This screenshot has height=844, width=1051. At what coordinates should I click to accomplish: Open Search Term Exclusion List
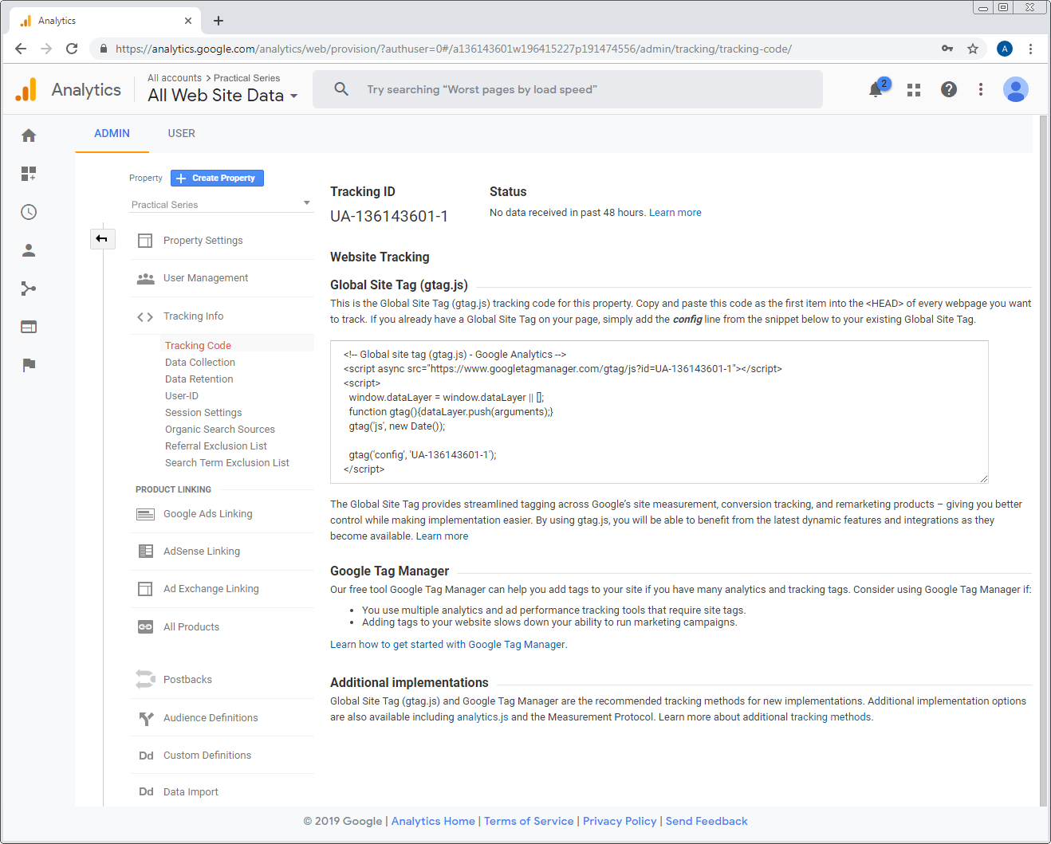[x=227, y=462]
